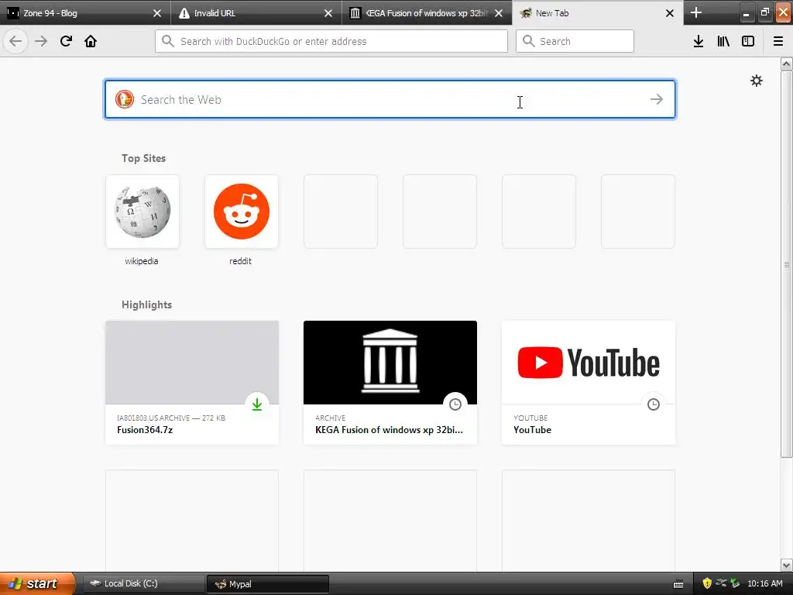This screenshot has width=793, height=595.
Task: Open a new tab with plus button
Action: tap(696, 12)
